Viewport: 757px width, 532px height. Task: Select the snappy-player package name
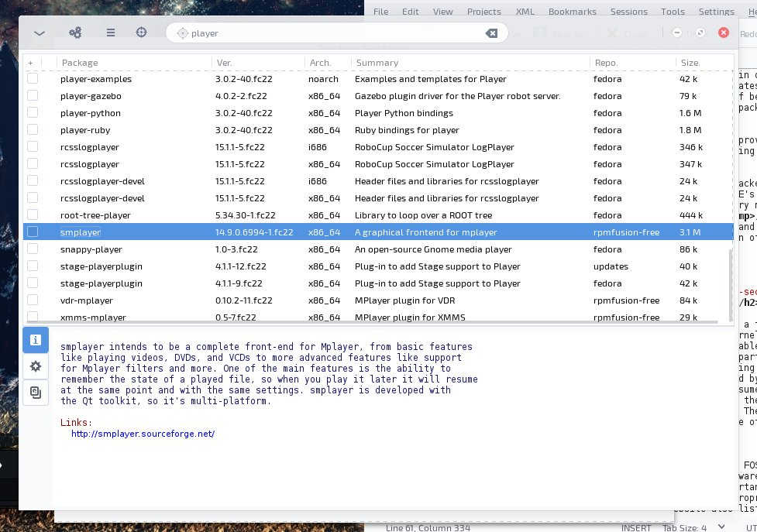coord(91,249)
